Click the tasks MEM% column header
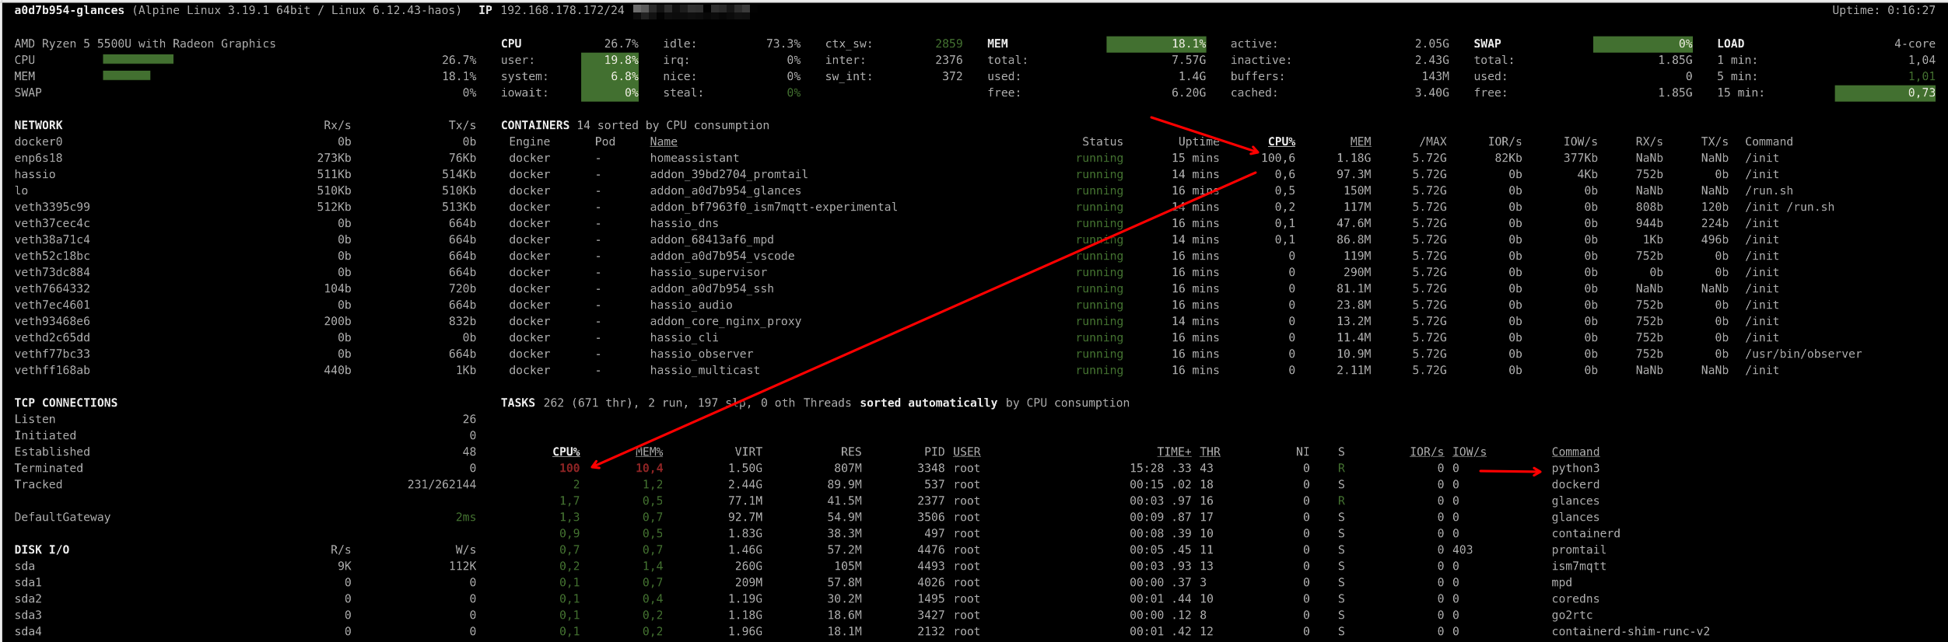This screenshot has height=642, width=1948. tap(649, 452)
